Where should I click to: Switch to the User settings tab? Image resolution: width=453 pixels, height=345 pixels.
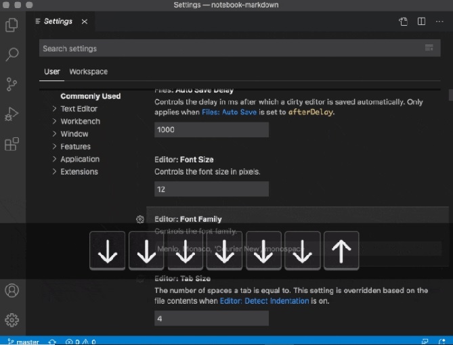click(x=52, y=72)
